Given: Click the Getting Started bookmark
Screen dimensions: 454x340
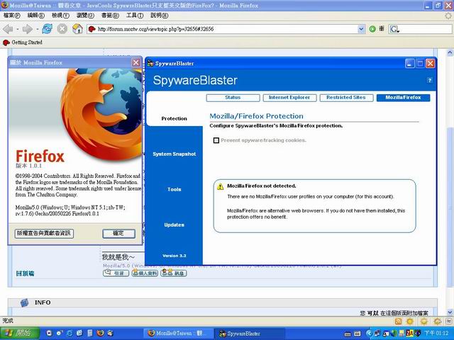Looking at the screenshot, I should point(23,42).
